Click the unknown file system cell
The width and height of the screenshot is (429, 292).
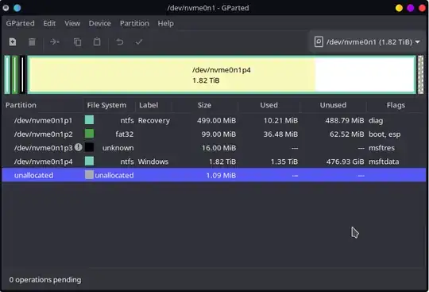118,148
